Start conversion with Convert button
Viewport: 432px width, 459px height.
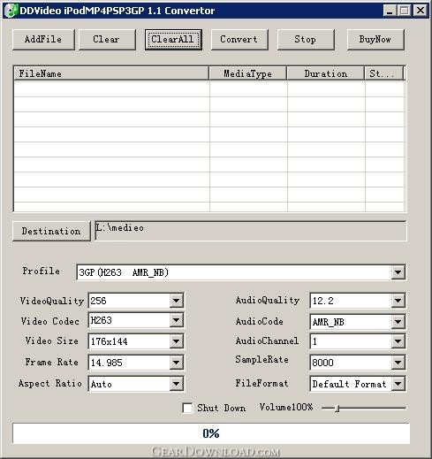239,39
